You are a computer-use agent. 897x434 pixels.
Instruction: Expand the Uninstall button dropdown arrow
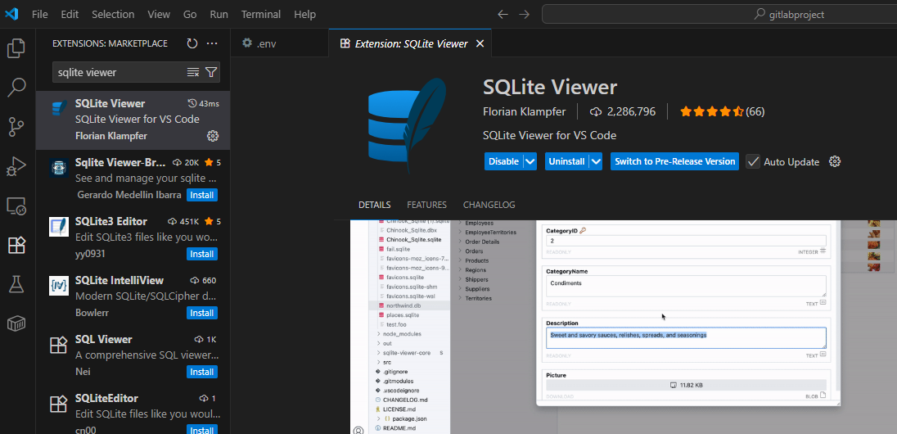(596, 161)
